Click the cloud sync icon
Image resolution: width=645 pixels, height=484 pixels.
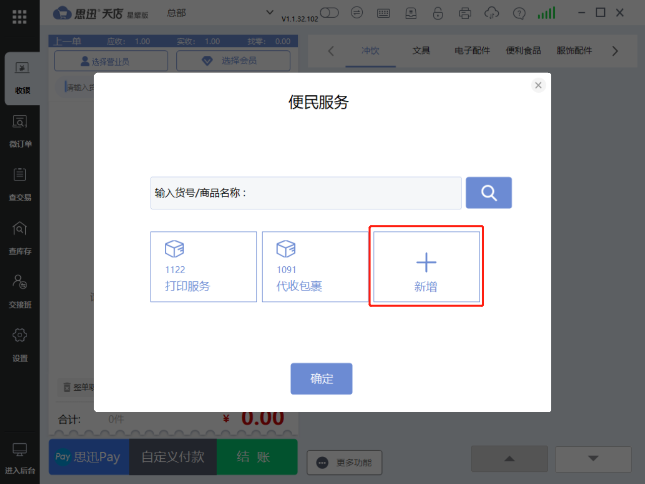pos(491,13)
